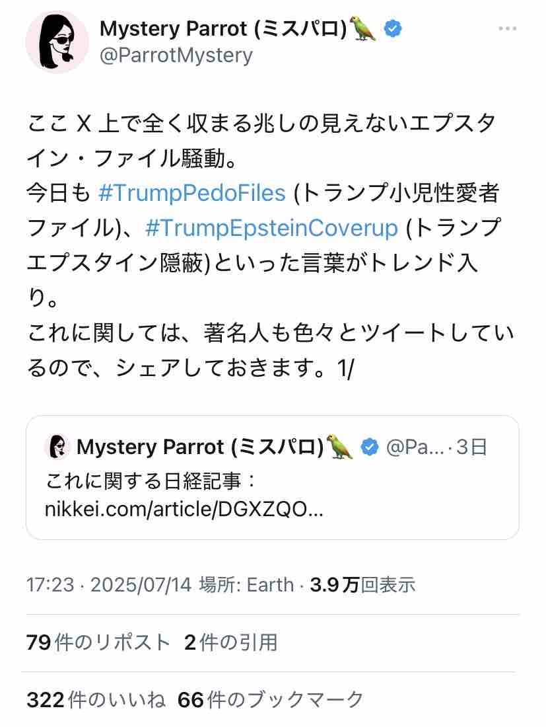Tap the small avatar in the quoted post
Screen dimensions: 546x727
point(57,447)
